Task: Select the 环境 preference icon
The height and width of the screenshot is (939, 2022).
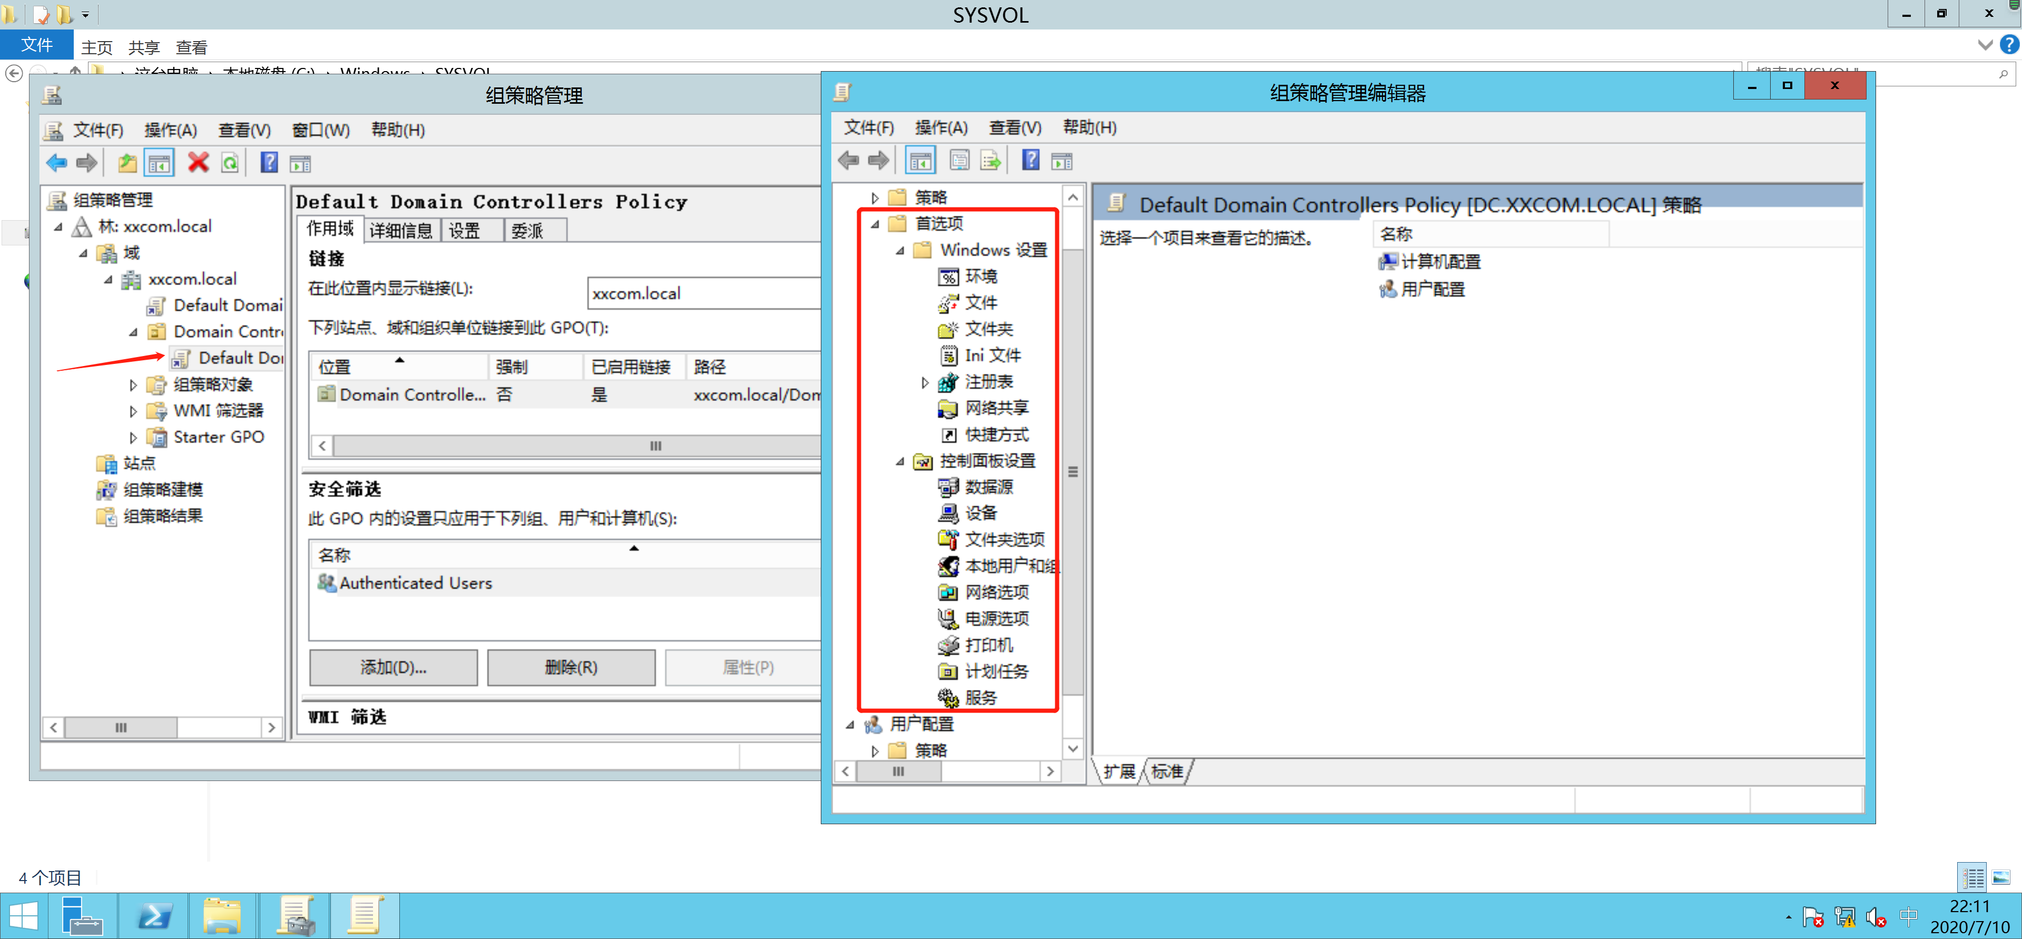Action: pyautogui.click(x=948, y=277)
